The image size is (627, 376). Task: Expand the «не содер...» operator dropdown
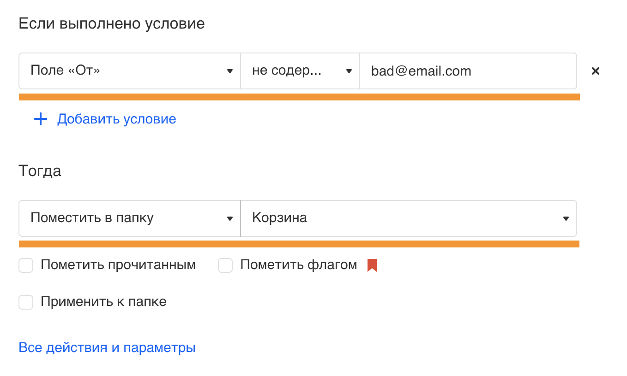pyautogui.click(x=300, y=71)
